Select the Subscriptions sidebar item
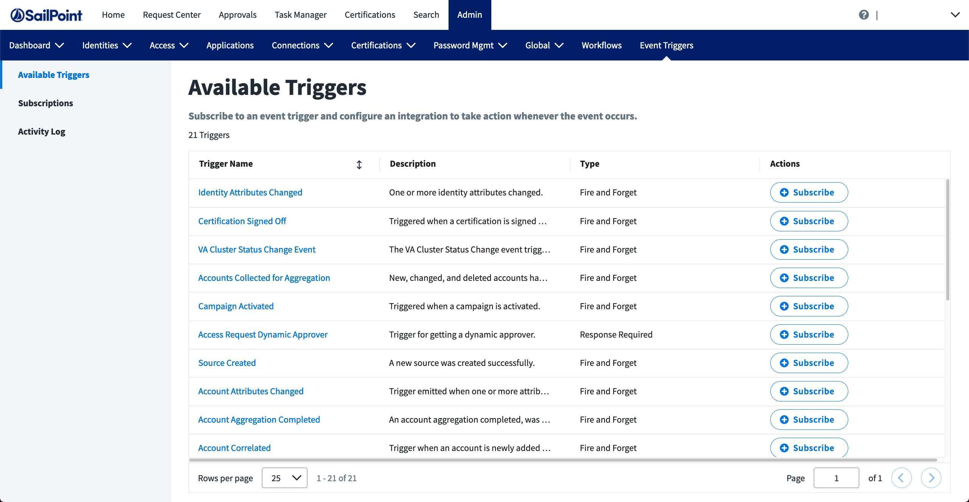Image resolution: width=969 pixels, height=502 pixels. [45, 103]
